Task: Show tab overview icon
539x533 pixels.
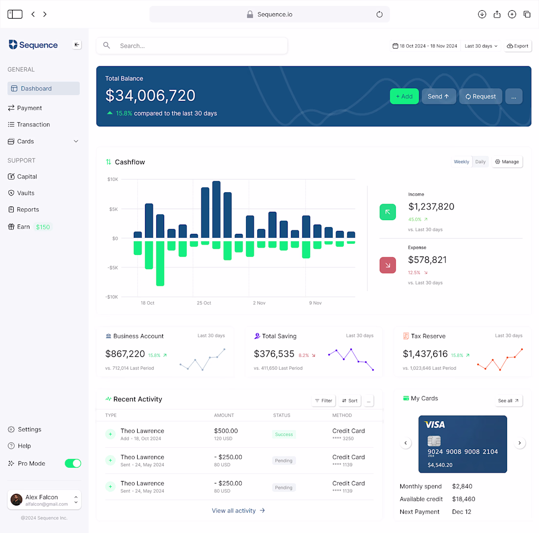Action: 527,14
